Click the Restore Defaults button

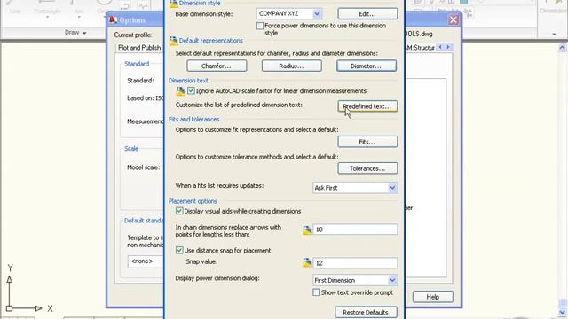[366, 312]
